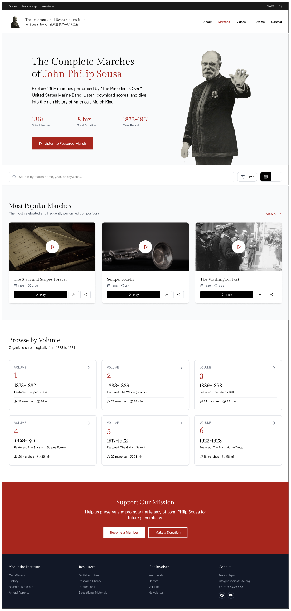Viewport: 291px width, 611px height.
Task: Open the Filter options
Action: click(247, 177)
